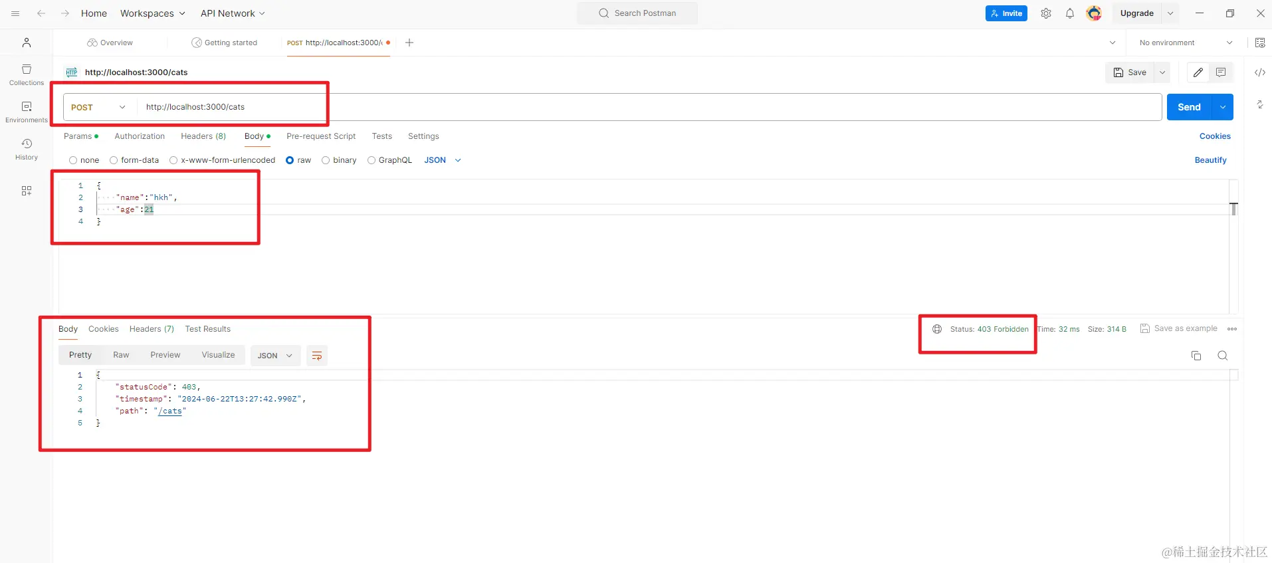Open the Getting started tab
Image resolution: width=1272 pixels, height=563 pixels.
[225, 43]
